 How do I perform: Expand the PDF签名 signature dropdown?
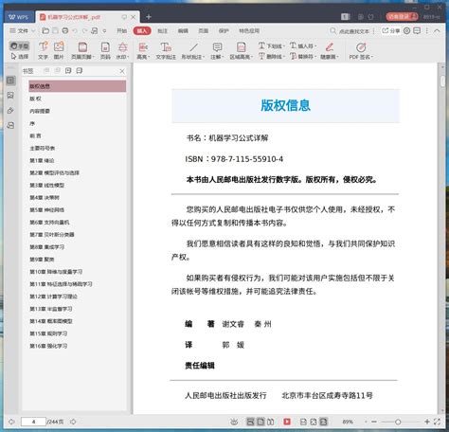click(x=361, y=50)
